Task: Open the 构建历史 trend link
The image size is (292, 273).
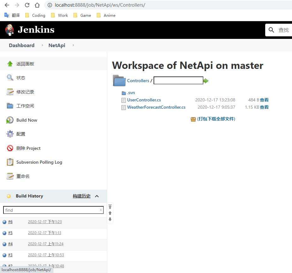Action: pos(82,196)
